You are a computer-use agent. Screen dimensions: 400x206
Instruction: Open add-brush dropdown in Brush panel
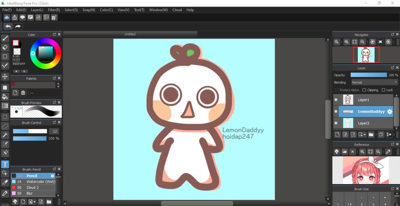tap(32, 202)
